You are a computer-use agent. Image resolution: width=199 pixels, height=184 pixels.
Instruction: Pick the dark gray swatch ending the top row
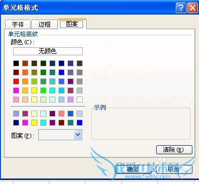click(80, 63)
